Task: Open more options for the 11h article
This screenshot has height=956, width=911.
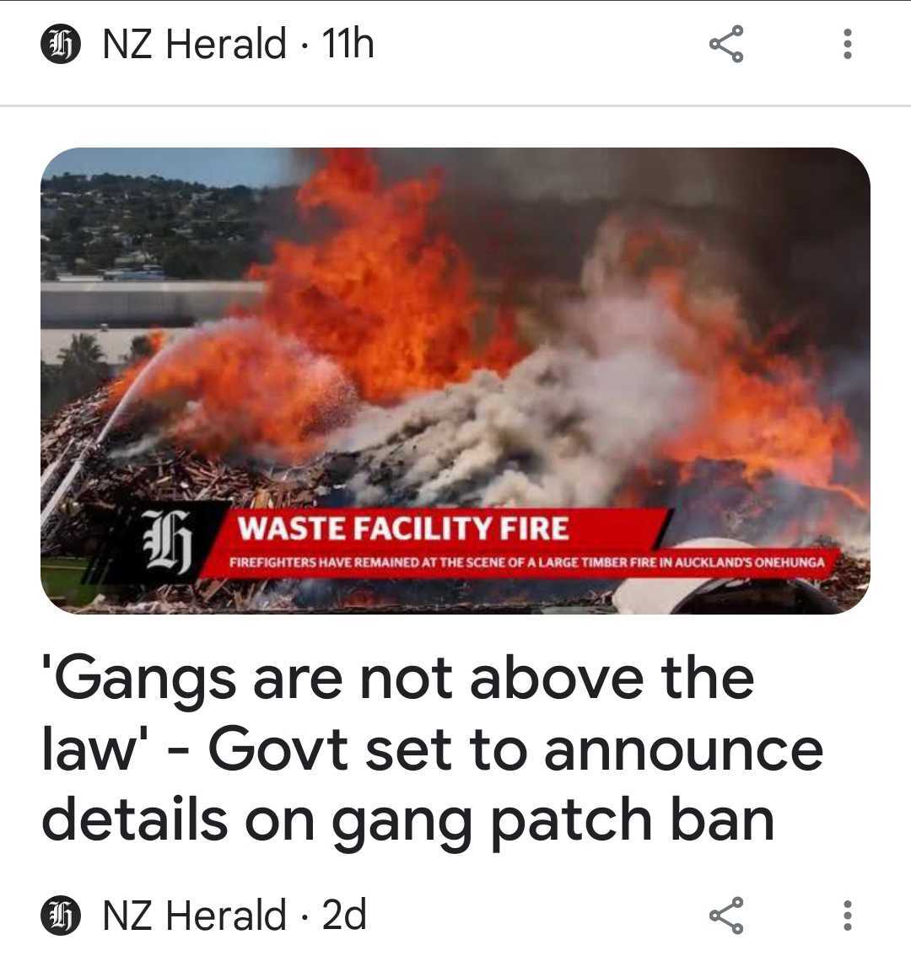Action: coord(847,44)
